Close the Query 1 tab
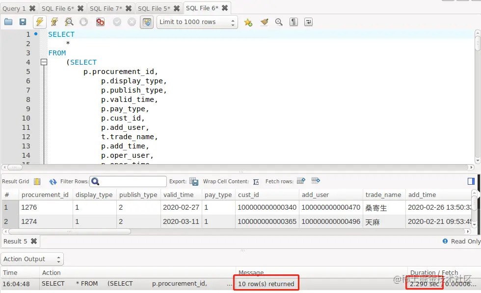This screenshot has height=293, width=481. [x=32, y=8]
